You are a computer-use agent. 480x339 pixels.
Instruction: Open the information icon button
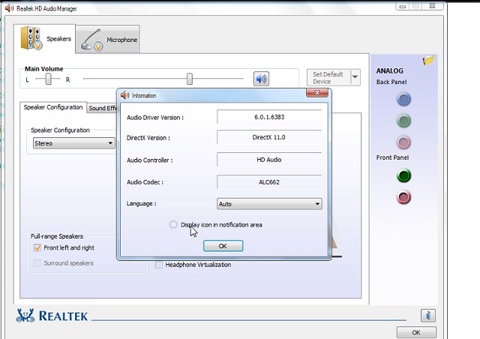click(427, 315)
